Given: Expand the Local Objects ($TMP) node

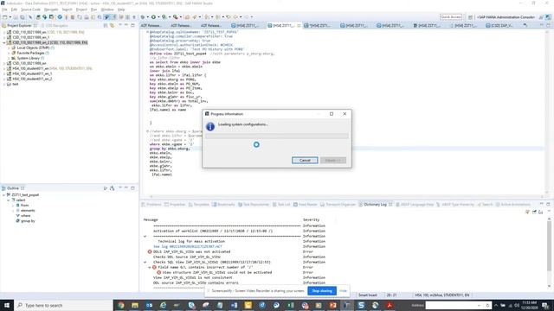Looking at the screenshot, I should (9, 48).
